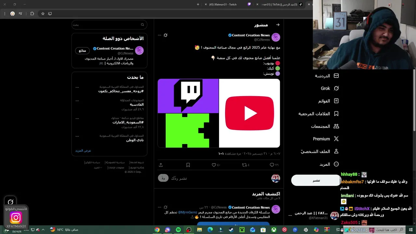416x234 pixels.
Task: Open trending hashtag #زوجه_معسر_تتحاكم_تكفون
Action: point(121,91)
